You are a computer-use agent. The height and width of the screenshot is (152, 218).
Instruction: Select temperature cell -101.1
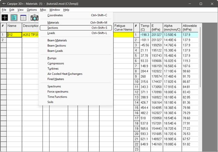[145, 40]
